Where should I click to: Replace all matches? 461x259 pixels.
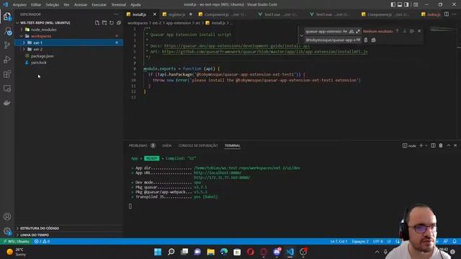[x=373, y=40]
